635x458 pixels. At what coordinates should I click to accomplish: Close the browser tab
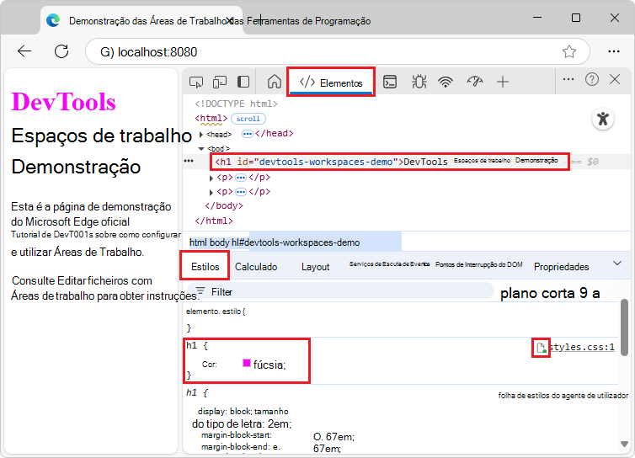(x=229, y=20)
